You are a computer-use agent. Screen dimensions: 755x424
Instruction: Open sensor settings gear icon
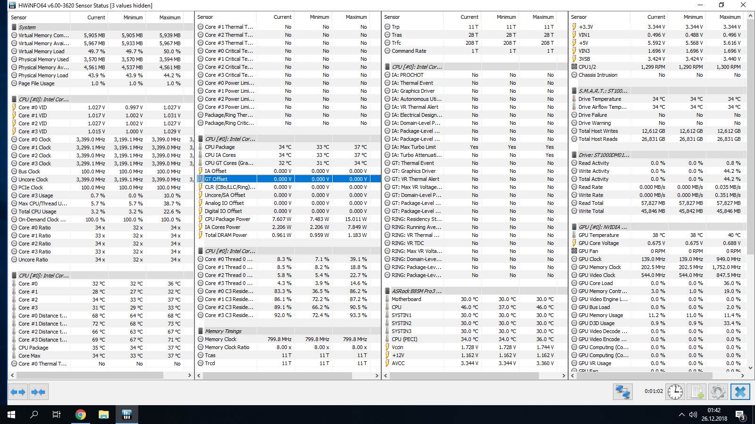click(x=718, y=392)
